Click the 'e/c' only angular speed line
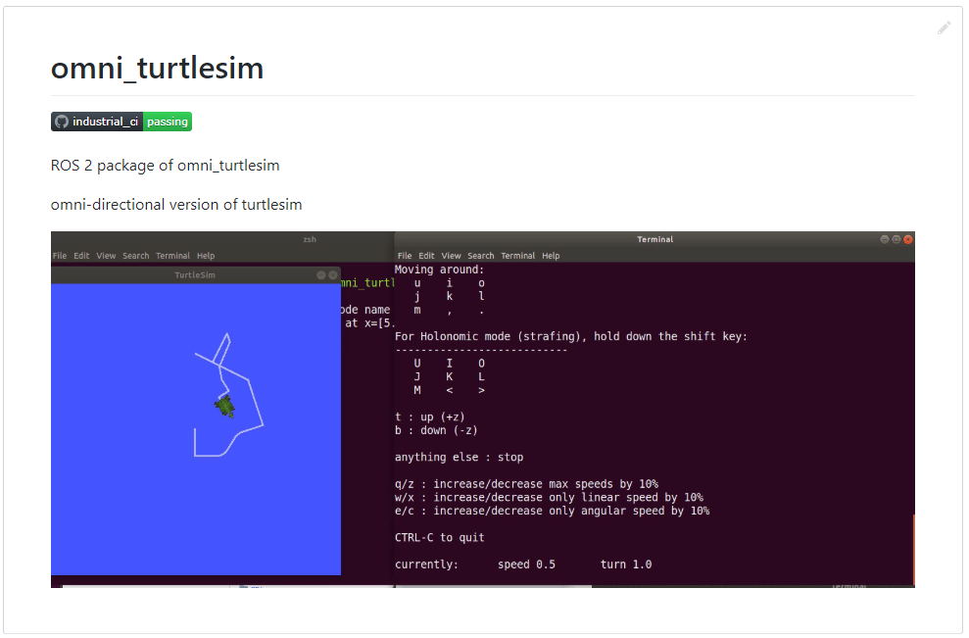This screenshot has height=638, width=969. 552,511
